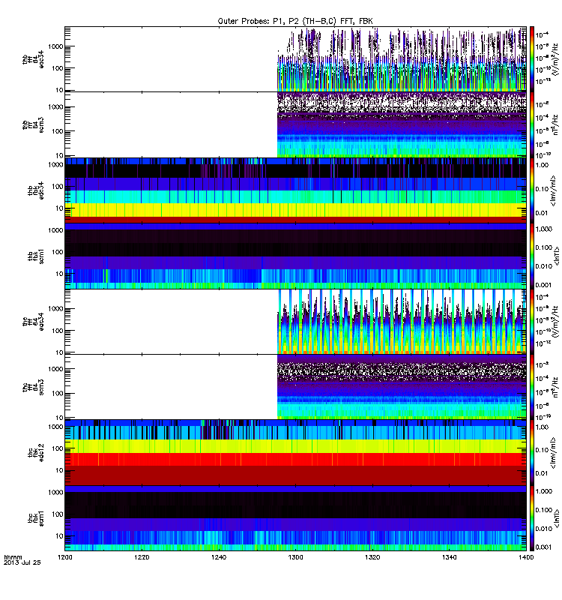Click the 'thc fbk edc12' panel label

[36, 453]
